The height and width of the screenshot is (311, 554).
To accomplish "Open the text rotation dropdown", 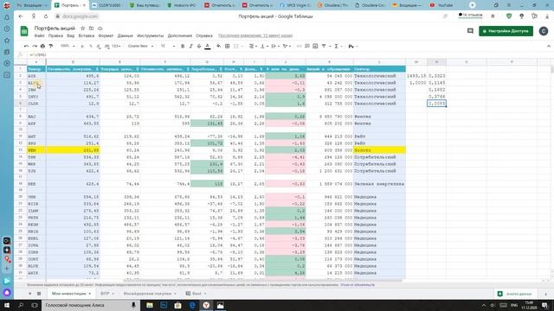I will point(287,46).
